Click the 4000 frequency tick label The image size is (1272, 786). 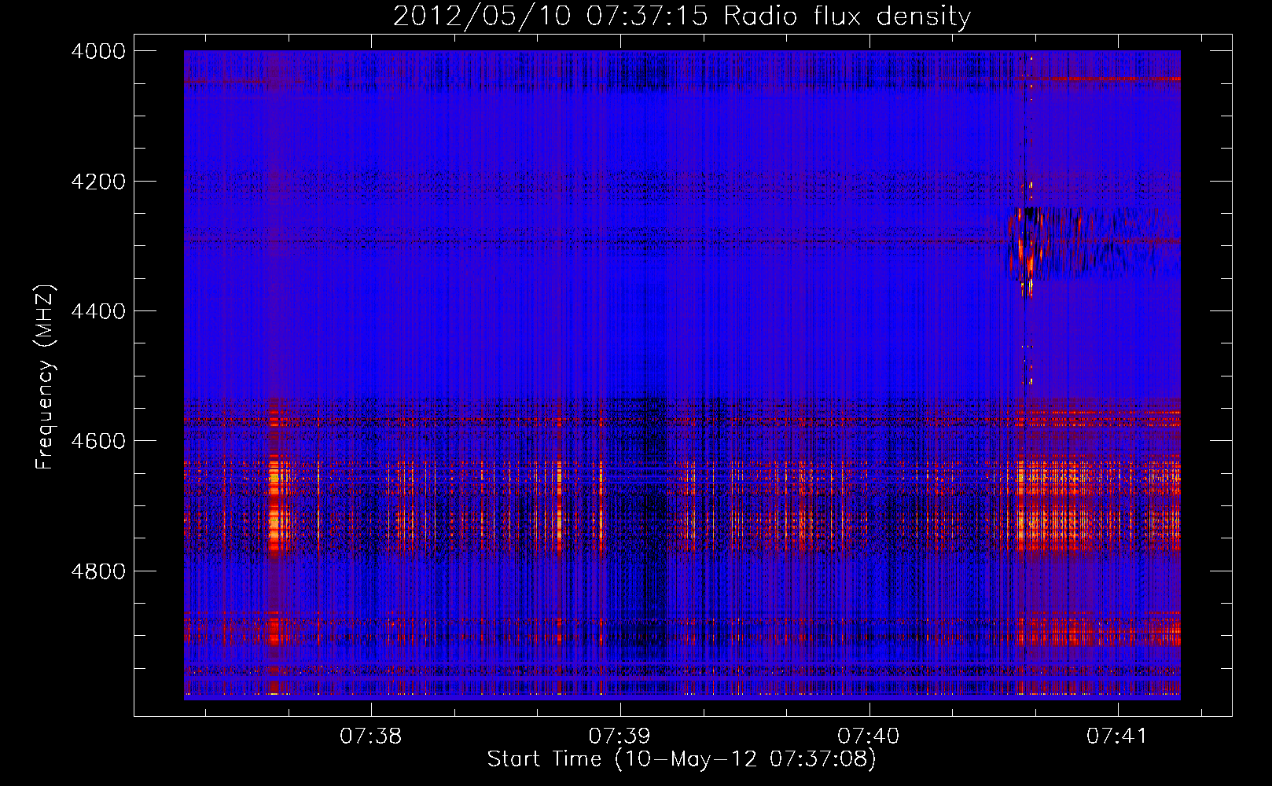coord(98,51)
